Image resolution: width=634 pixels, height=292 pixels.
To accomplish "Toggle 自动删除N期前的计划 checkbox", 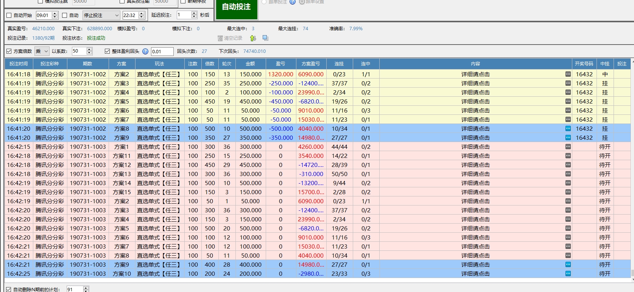I will 9,289.
